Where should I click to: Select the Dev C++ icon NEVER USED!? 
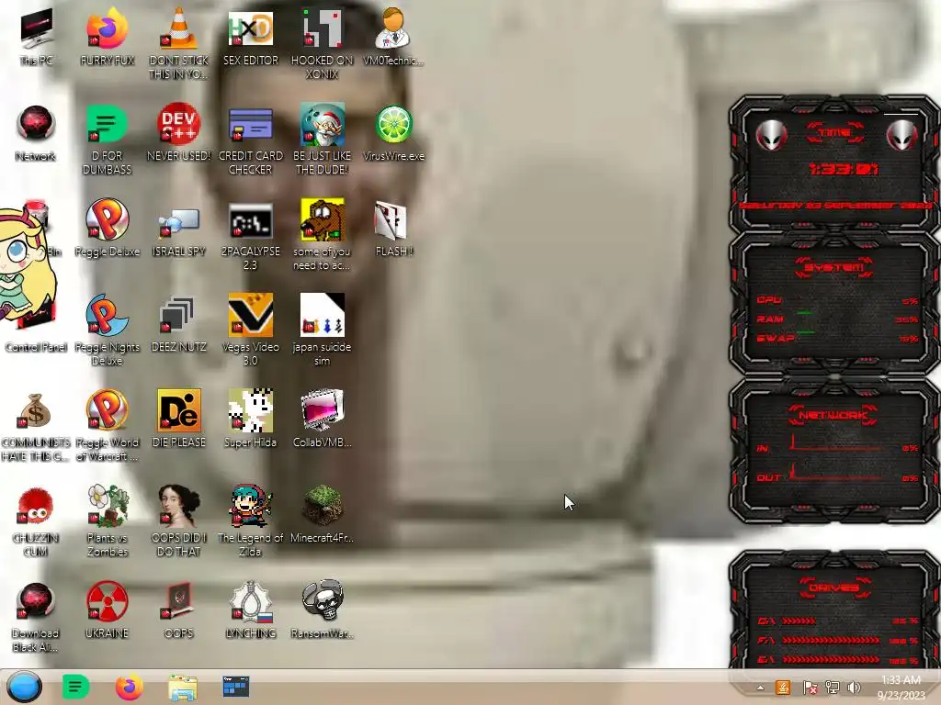coord(178,133)
